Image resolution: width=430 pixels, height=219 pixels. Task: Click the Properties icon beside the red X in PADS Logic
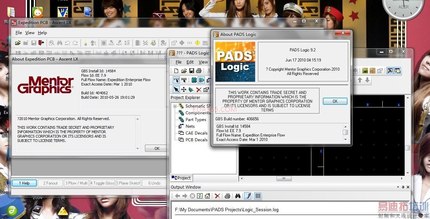(x=206, y=90)
